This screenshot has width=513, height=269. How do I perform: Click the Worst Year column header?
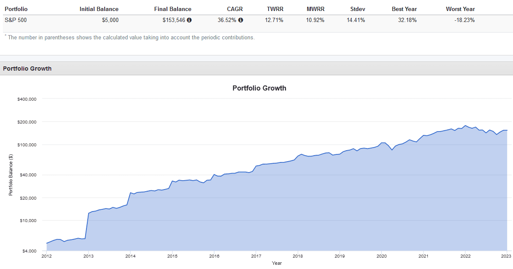pos(460,9)
